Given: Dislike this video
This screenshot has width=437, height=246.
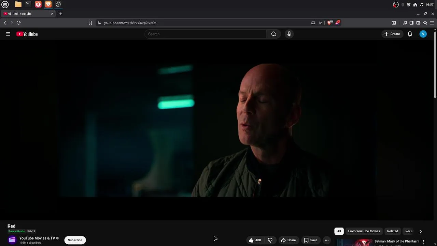Looking at the screenshot, I should tap(270, 240).
